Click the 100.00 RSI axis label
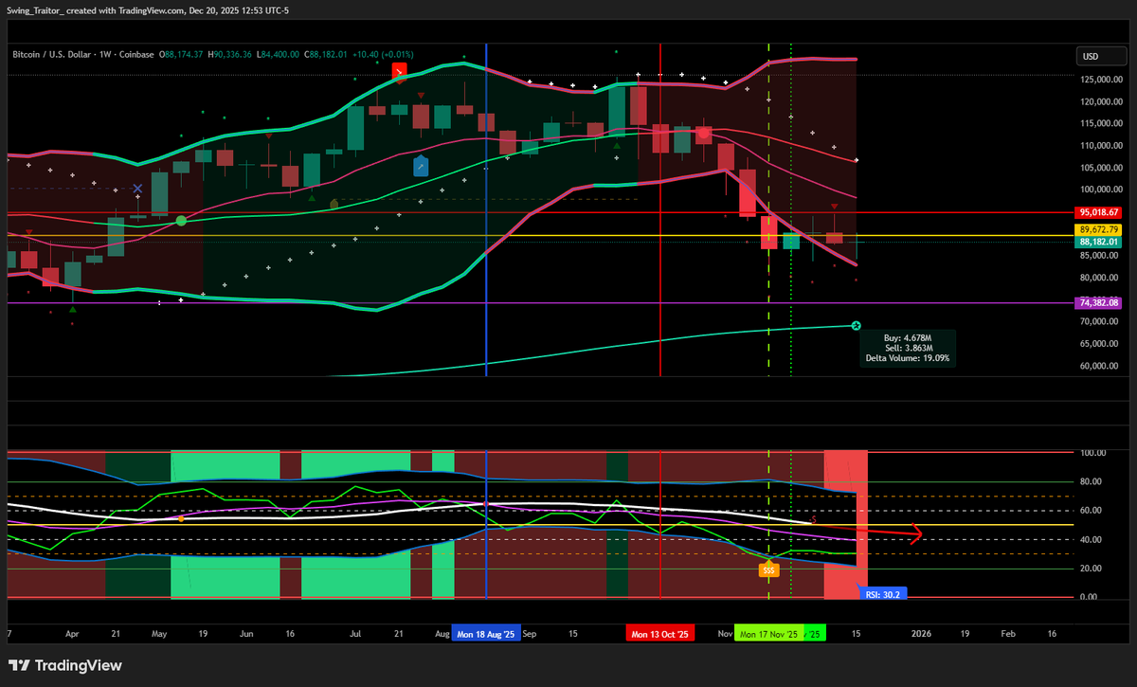This screenshot has height=687, width=1137. (x=1094, y=453)
